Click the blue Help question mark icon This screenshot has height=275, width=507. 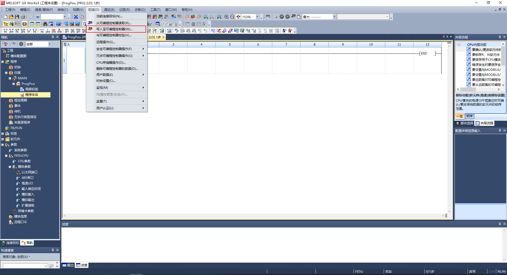pos(38,17)
